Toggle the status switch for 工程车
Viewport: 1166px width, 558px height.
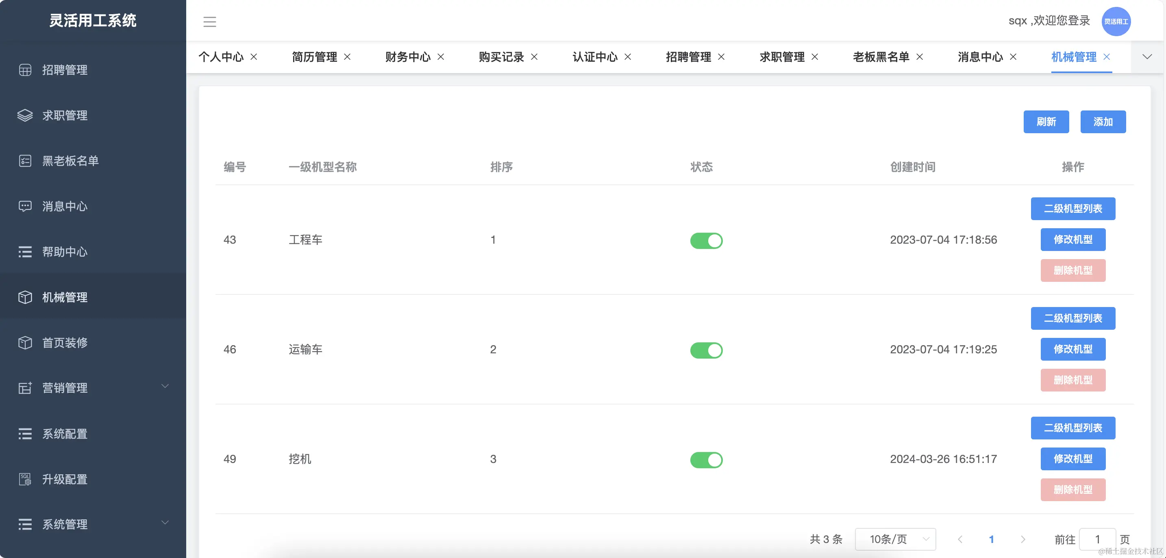click(706, 240)
